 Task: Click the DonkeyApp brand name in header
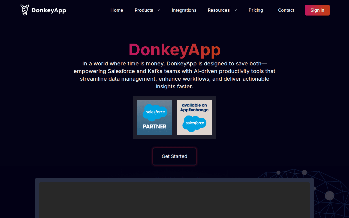coord(49,10)
